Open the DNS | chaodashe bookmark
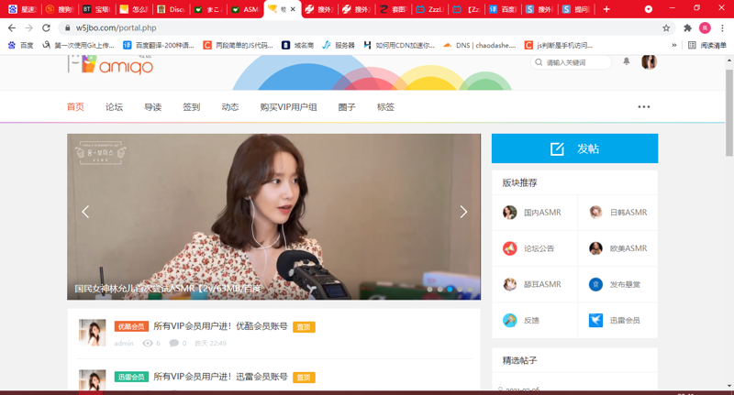This screenshot has height=395, width=734. [479, 45]
